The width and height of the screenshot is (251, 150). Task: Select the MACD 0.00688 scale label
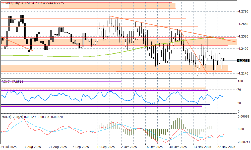[244, 116]
